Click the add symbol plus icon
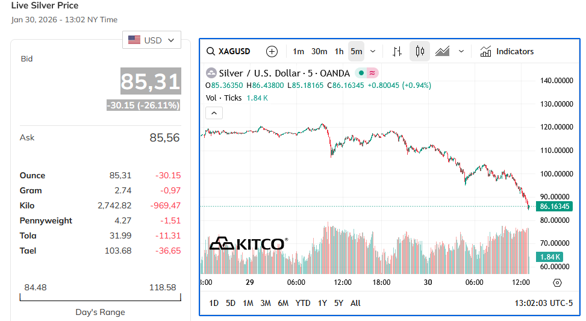 (272, 52)
